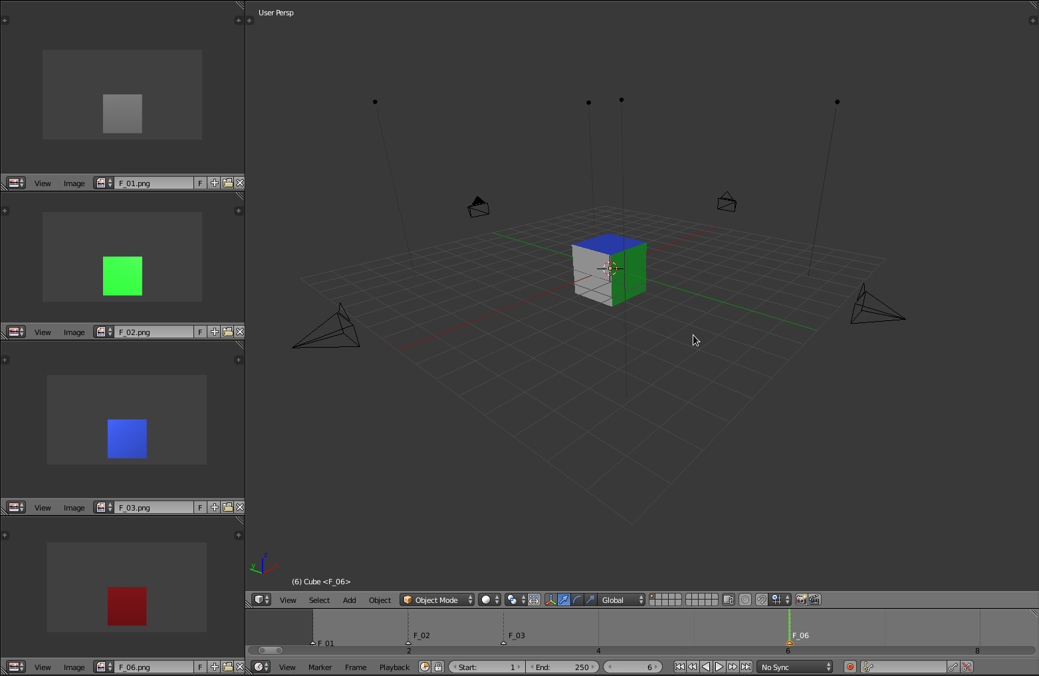The width and height of the screenshot is (1039, 676).
Task: Click the End frame field
Action: pyautogui.click(x=562, y=667)
